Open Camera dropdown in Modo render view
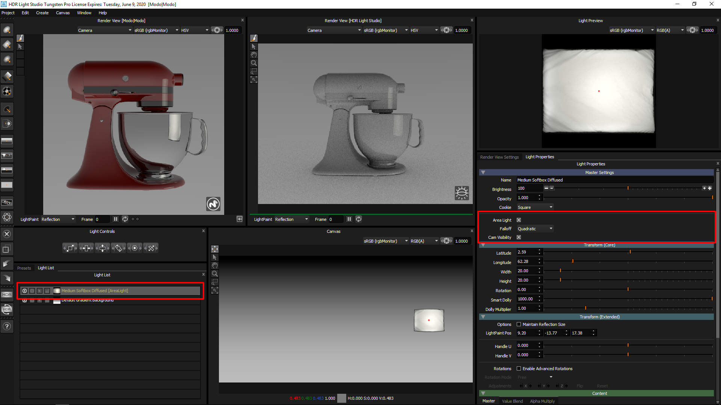The width and height of the screenshot is (721, 405). coord(105,30)
